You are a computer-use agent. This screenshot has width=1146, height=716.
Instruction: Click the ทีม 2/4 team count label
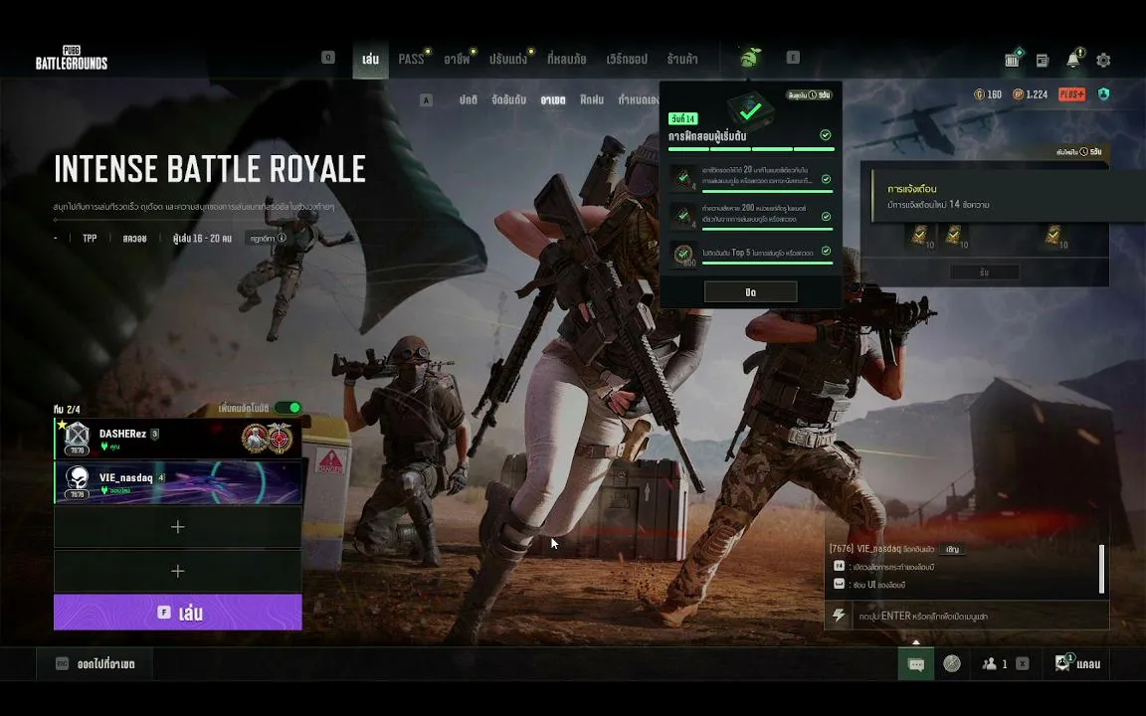[68, 409]
